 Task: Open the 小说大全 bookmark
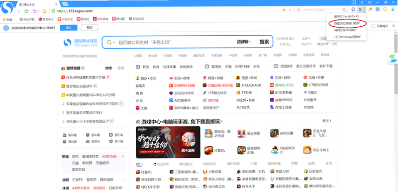coord(65,19)
